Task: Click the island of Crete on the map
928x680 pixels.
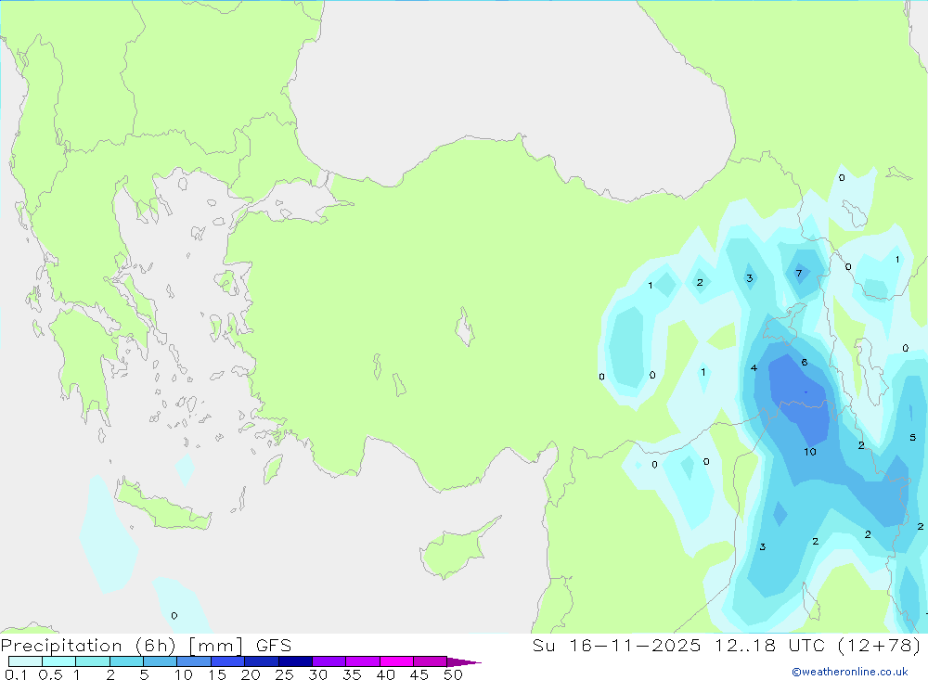Action: click(162, 505)
